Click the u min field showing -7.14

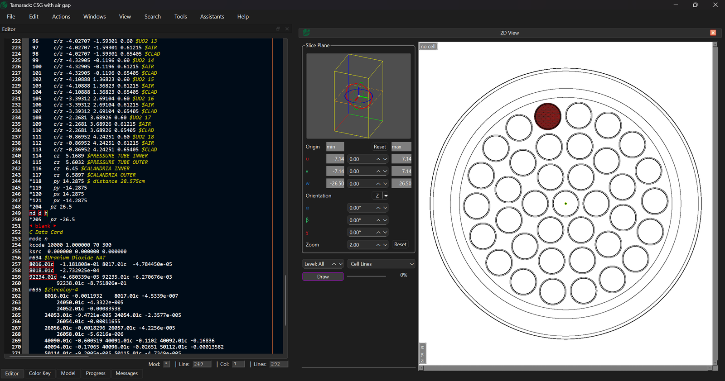click(335, 159)
